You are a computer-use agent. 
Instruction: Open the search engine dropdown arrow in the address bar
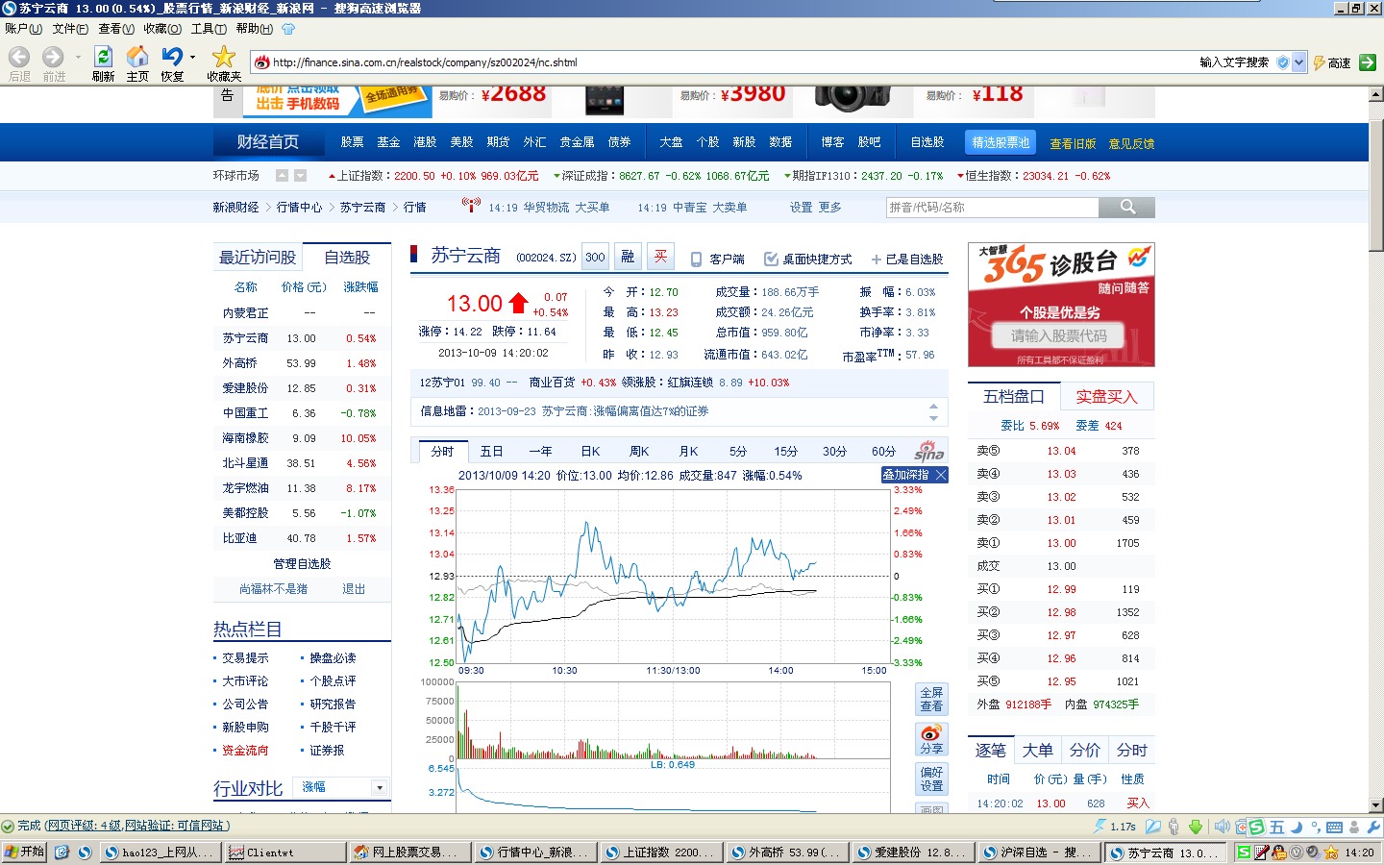click(x=1299, y=62)
